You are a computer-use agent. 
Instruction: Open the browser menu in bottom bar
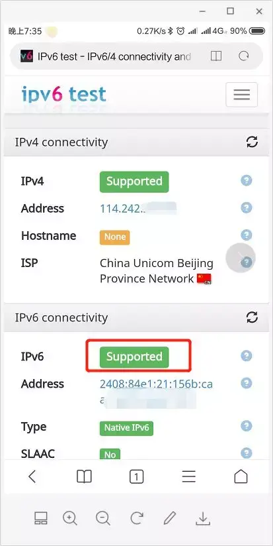click(189, 476)
